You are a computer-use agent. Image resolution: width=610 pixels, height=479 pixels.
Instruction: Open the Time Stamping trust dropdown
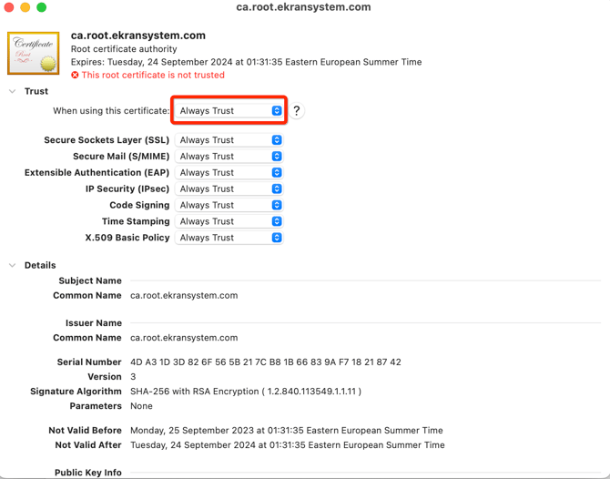tap(229, 221)
